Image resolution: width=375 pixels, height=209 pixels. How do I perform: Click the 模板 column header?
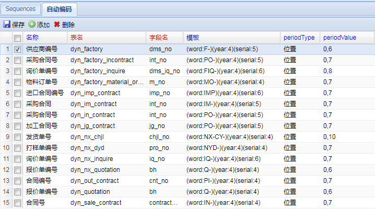click(x=193, y=38)
